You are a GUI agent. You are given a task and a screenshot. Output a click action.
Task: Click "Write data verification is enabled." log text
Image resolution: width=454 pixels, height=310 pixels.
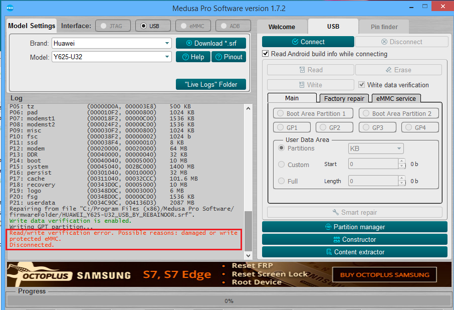click(x=70, y=221)
